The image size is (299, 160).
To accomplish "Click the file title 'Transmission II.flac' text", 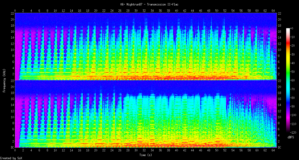I will coord(149,4).
